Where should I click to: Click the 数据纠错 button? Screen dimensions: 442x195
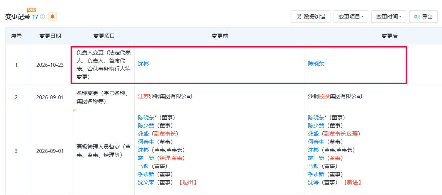(x=311, y=17)
